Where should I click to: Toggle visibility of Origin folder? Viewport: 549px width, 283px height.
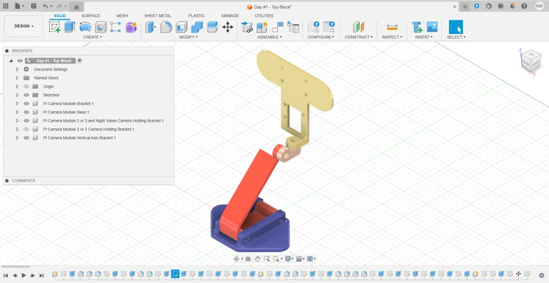26,87
